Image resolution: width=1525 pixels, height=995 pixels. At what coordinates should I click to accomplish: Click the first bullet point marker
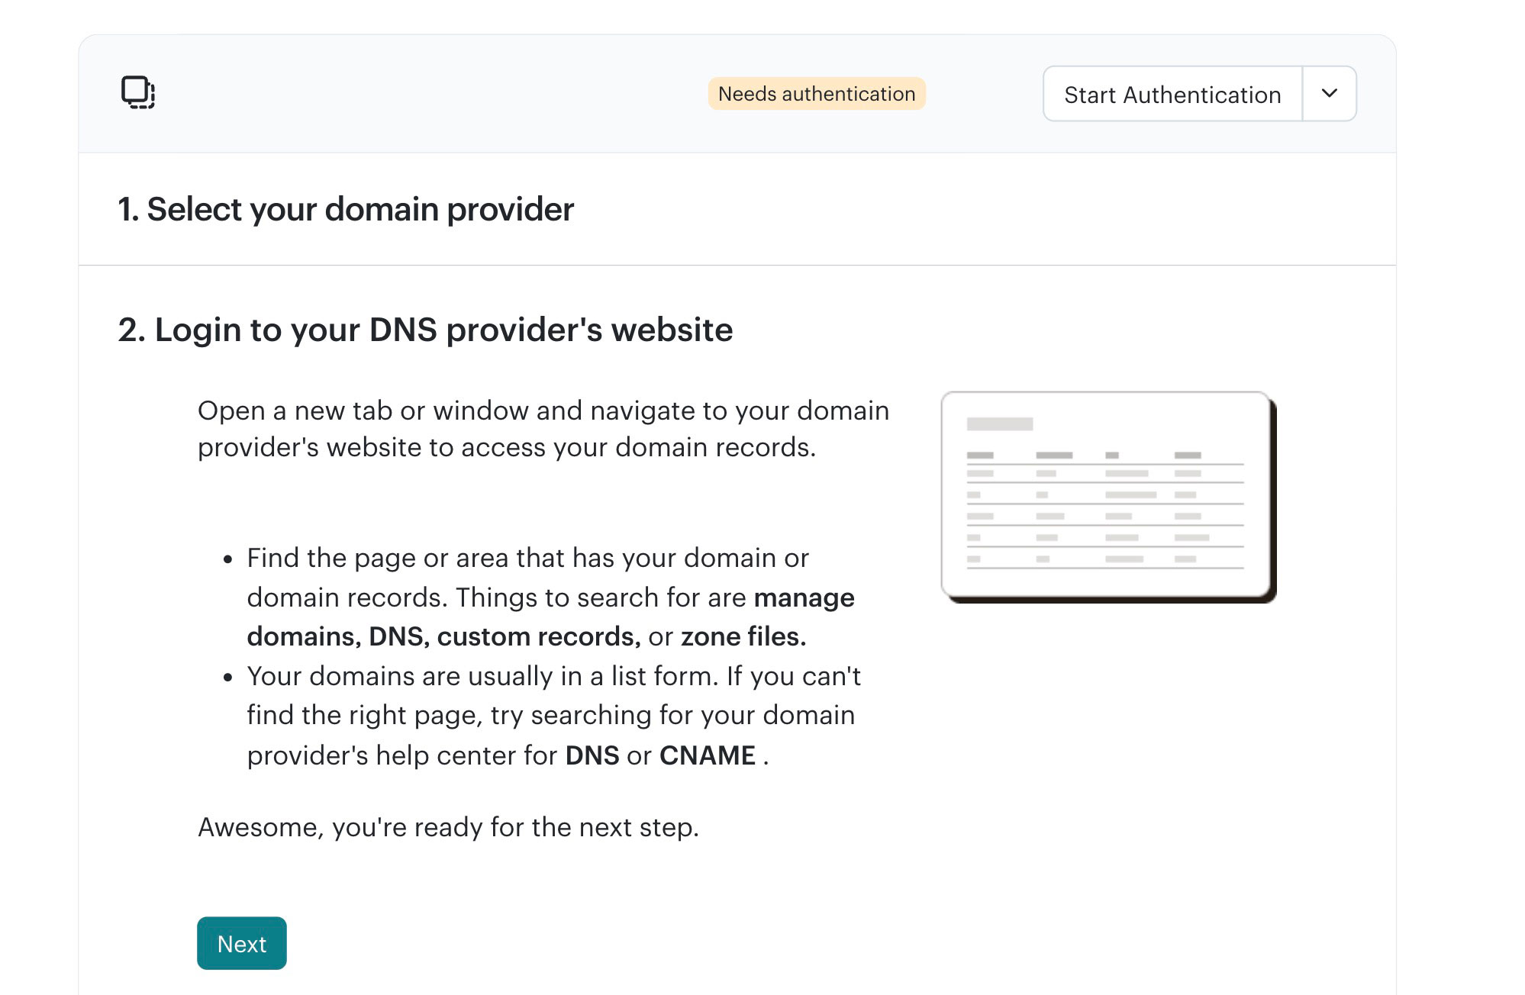coord(227,559)
